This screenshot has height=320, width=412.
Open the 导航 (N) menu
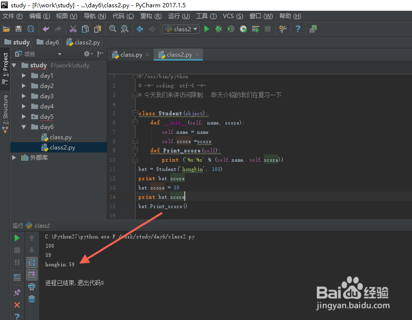pyautogui.click(x=95, y=16)
